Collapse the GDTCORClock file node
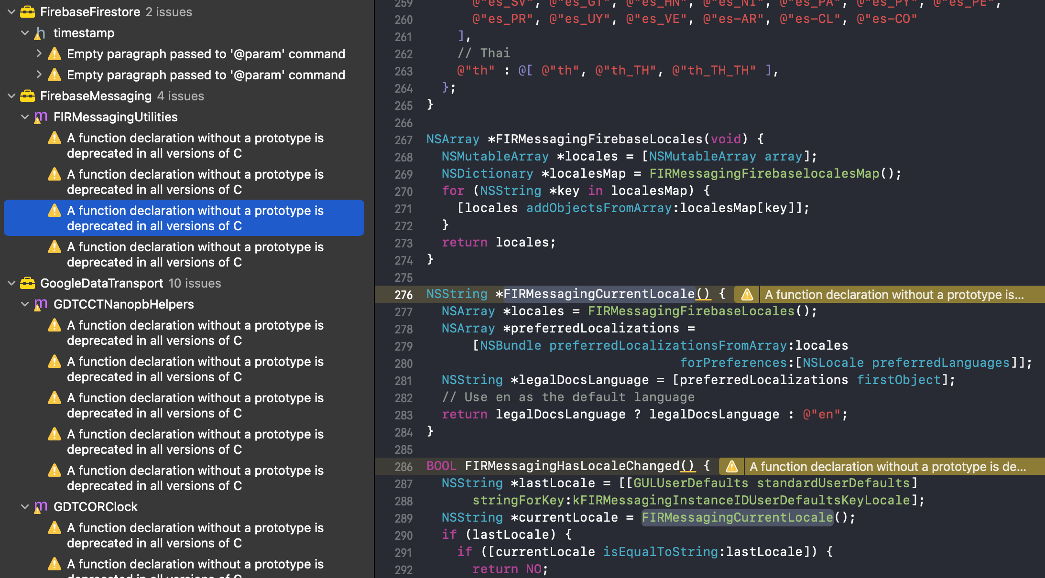The height and width of the screenshot is (578, 1045). tap(25, 507)
